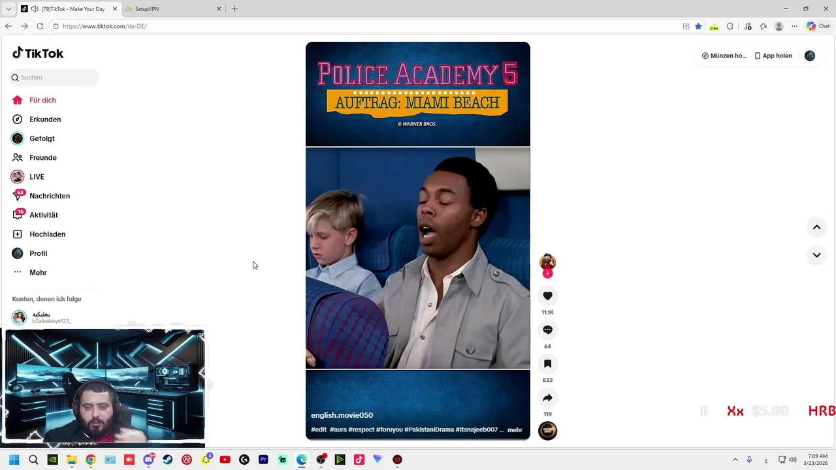The image size is (836, 470).
Task: Open english.movie050 username link
Action: click(x=342, y=415)
